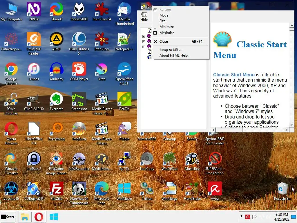Click the Greenshot desktop shortcut
This screenshot has width=297, height=223.
coord(79,101)
